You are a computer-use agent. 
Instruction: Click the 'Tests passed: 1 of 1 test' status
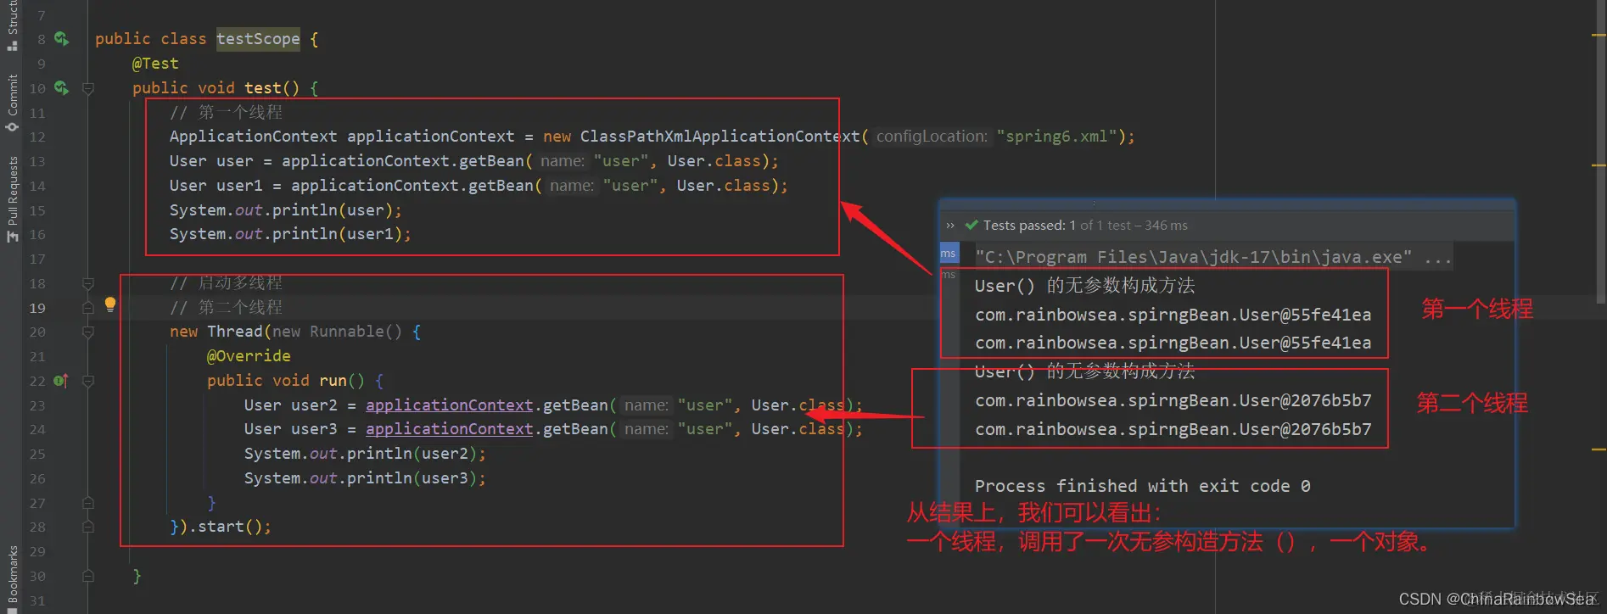[x=1056, y=226]
